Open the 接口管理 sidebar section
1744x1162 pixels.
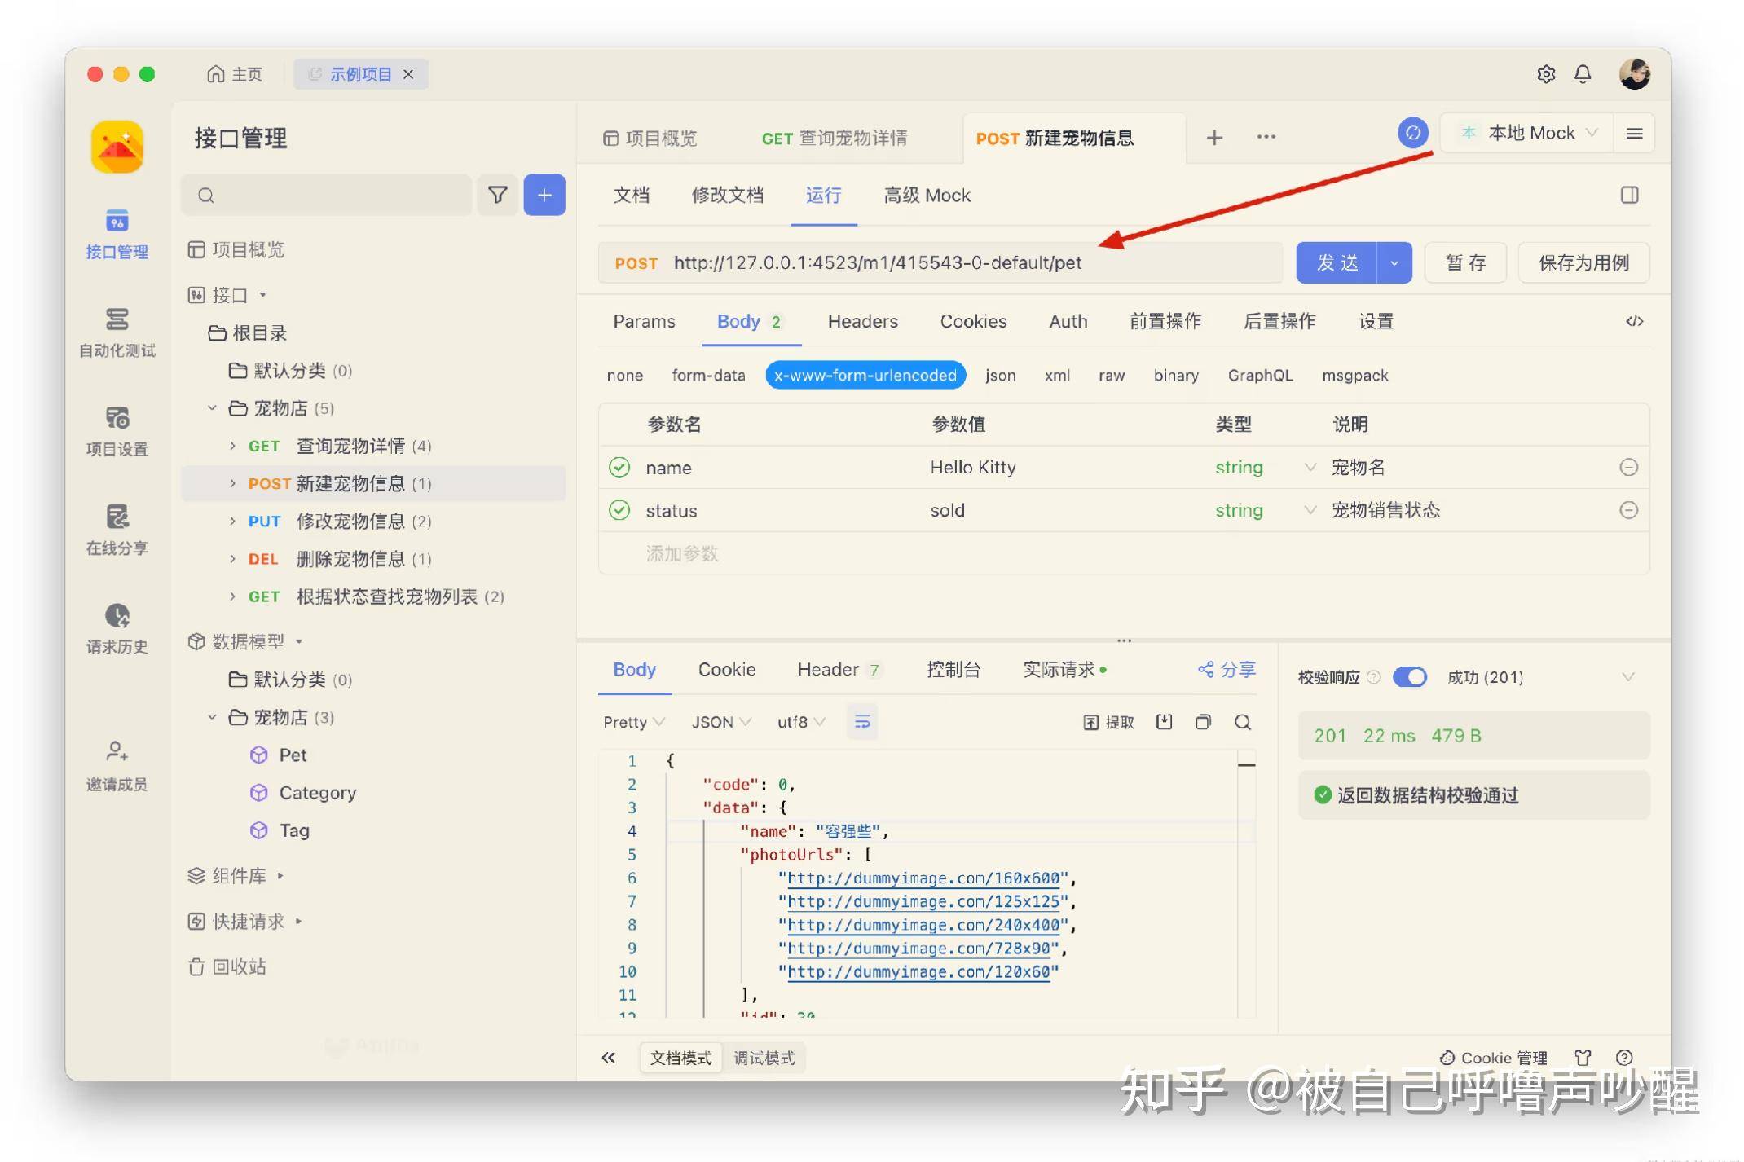click(117, 234)
